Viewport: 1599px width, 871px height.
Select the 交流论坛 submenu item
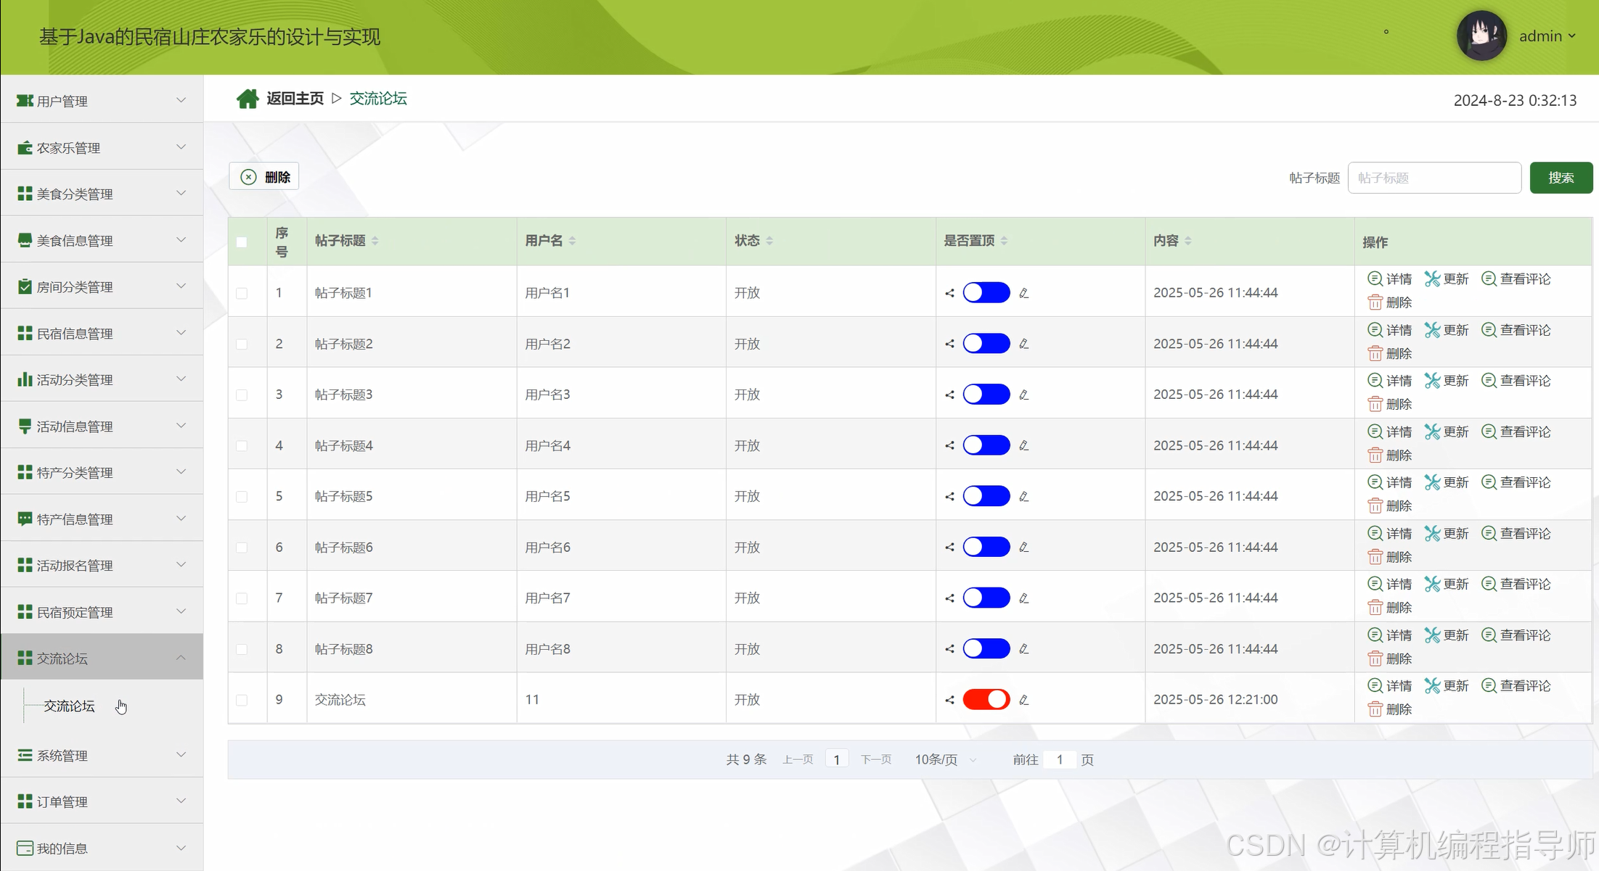point(70,706)
